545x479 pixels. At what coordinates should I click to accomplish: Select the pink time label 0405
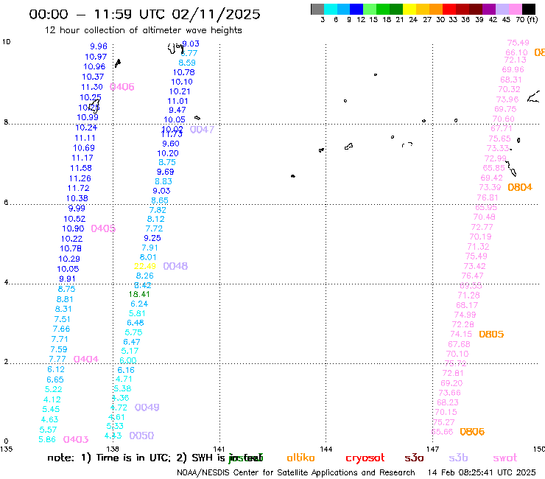click(103, 228)
